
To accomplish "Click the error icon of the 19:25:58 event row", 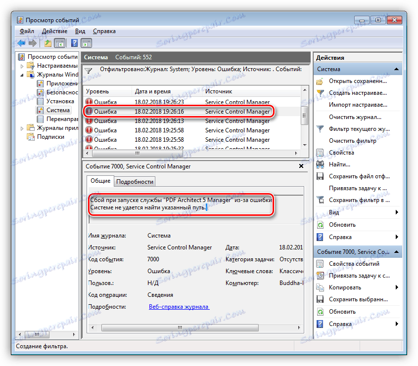I will click(89, 130).
